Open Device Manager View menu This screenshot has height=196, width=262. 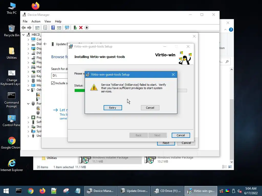(x=48, y=21)
